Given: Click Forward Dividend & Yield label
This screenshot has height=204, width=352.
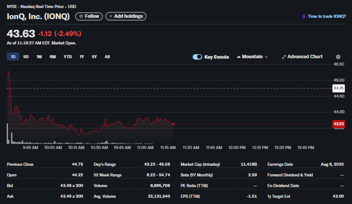Looking at the screenshot, I should [290, 175].
